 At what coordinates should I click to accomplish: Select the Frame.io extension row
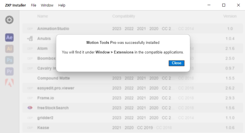coord(133,98)
